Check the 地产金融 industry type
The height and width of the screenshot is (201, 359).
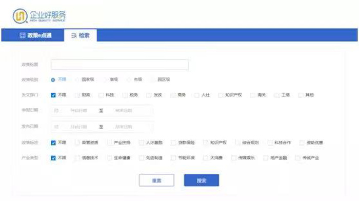click(x=266, y=158)
